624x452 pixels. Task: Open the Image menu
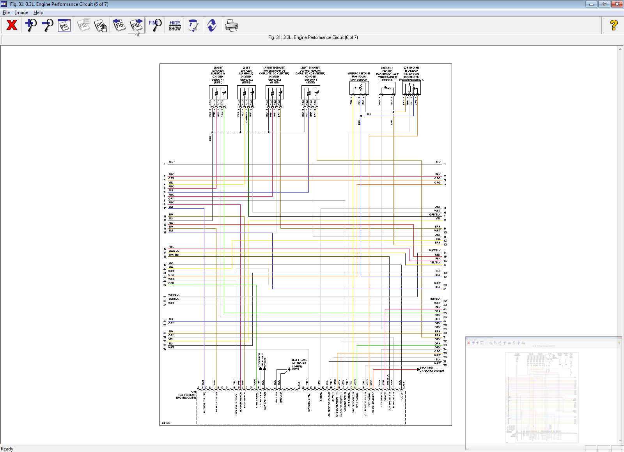click(21, 12)
